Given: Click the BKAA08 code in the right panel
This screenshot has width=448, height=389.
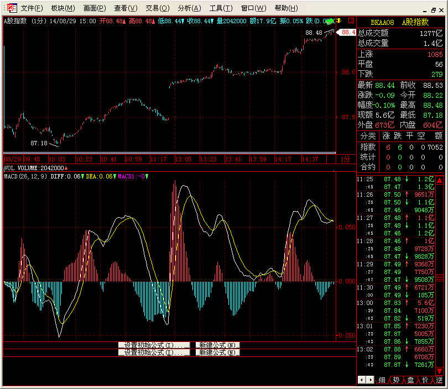Looking at the screenshot, I should [x=382, y=22].
